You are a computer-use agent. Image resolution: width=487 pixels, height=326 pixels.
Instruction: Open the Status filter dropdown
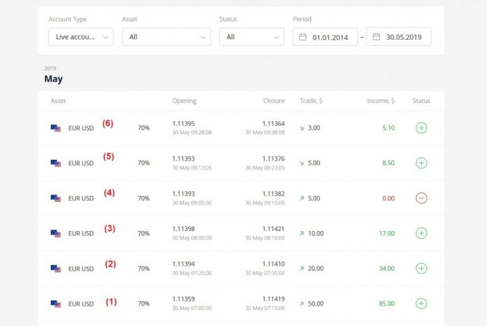(x=251, y=37)
